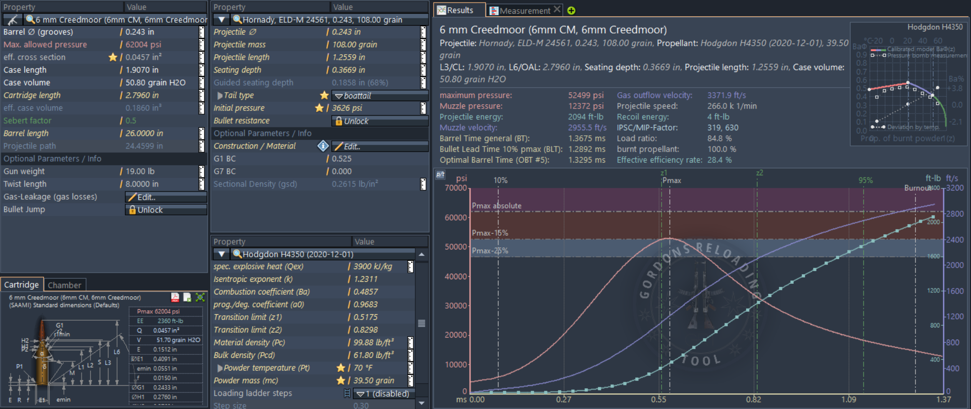Click the rifle icon in caliber header
The height and width of the screenshot is (409, 971).
13,20
